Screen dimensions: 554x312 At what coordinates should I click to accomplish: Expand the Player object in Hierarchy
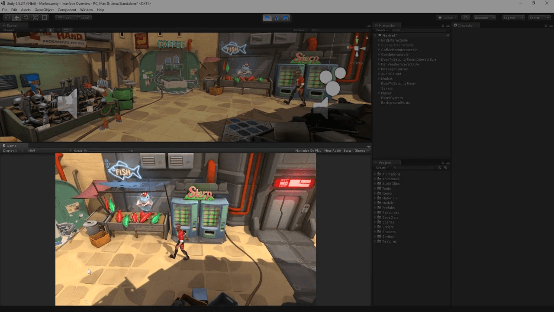tap(379, 93)
